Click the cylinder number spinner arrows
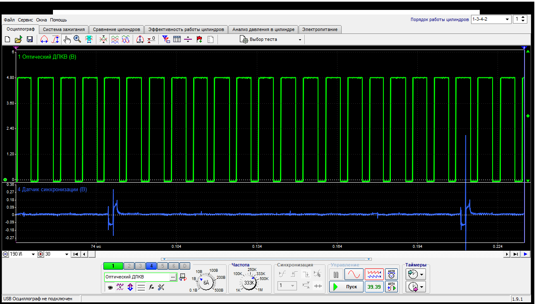The height and width of the screenshot is (304, 536). [524, 19]
